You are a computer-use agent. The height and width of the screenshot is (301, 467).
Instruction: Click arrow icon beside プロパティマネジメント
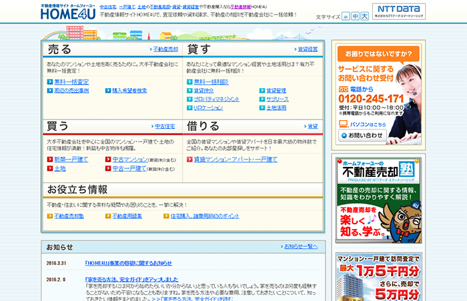(x=189, y=99)
